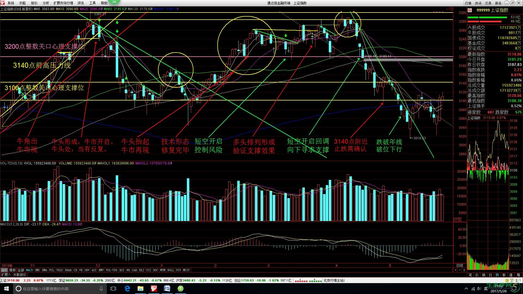Open the 分析 menu

click(x=46, y=3)
